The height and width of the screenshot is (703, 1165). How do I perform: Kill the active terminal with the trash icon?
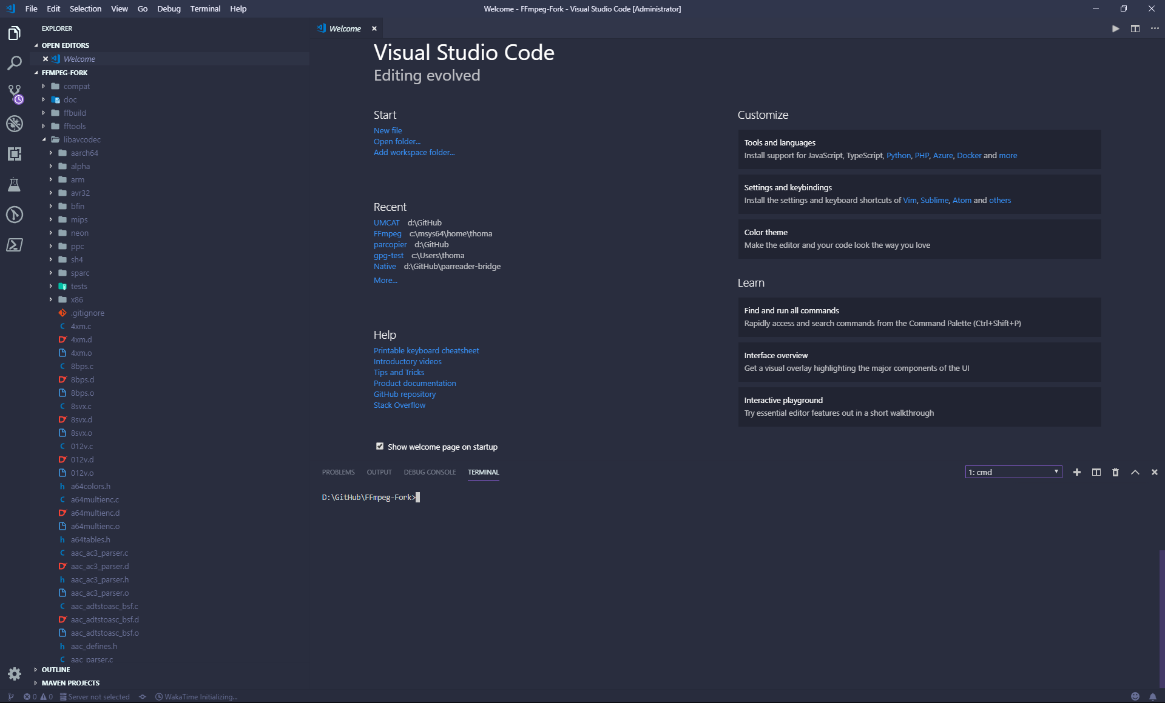click(1115, 472)
